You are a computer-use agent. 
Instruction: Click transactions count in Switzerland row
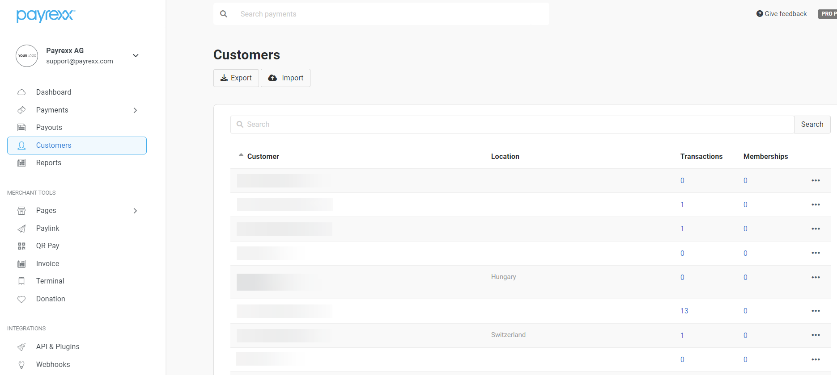coord(682,335)
